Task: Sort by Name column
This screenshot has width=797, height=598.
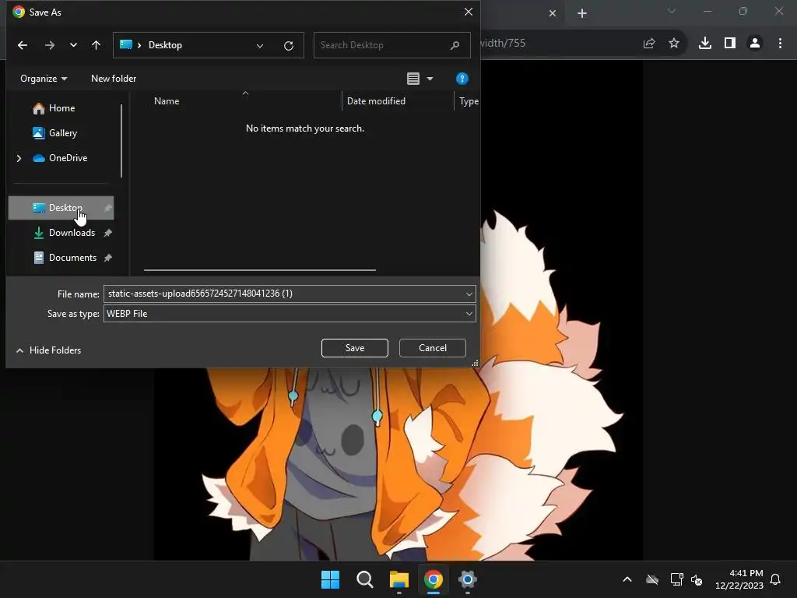Action: point(167,101)
